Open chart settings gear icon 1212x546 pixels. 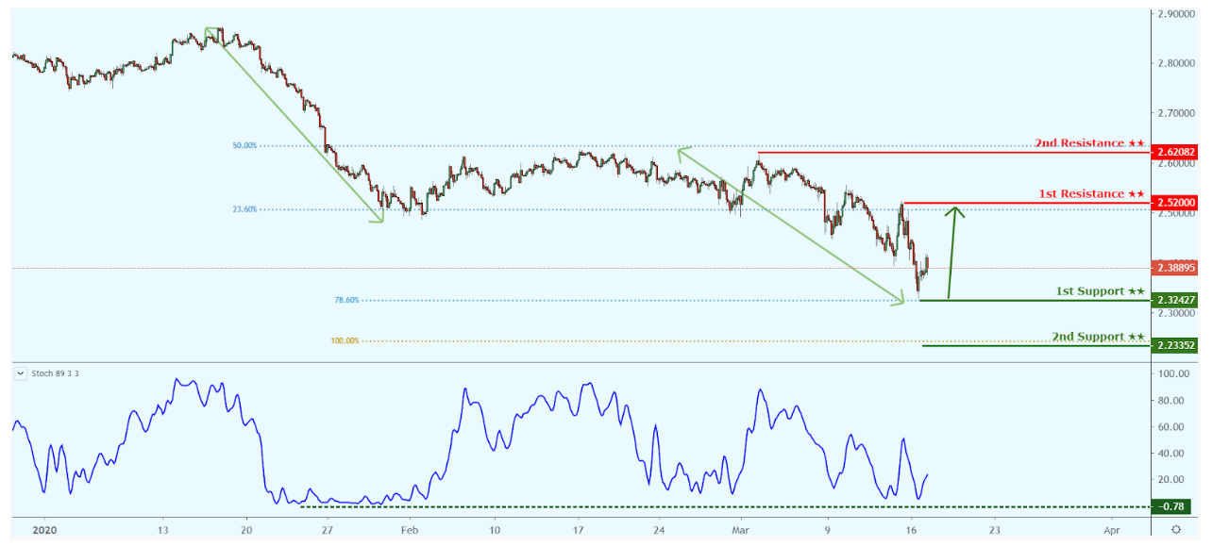tap(1175, 530)
